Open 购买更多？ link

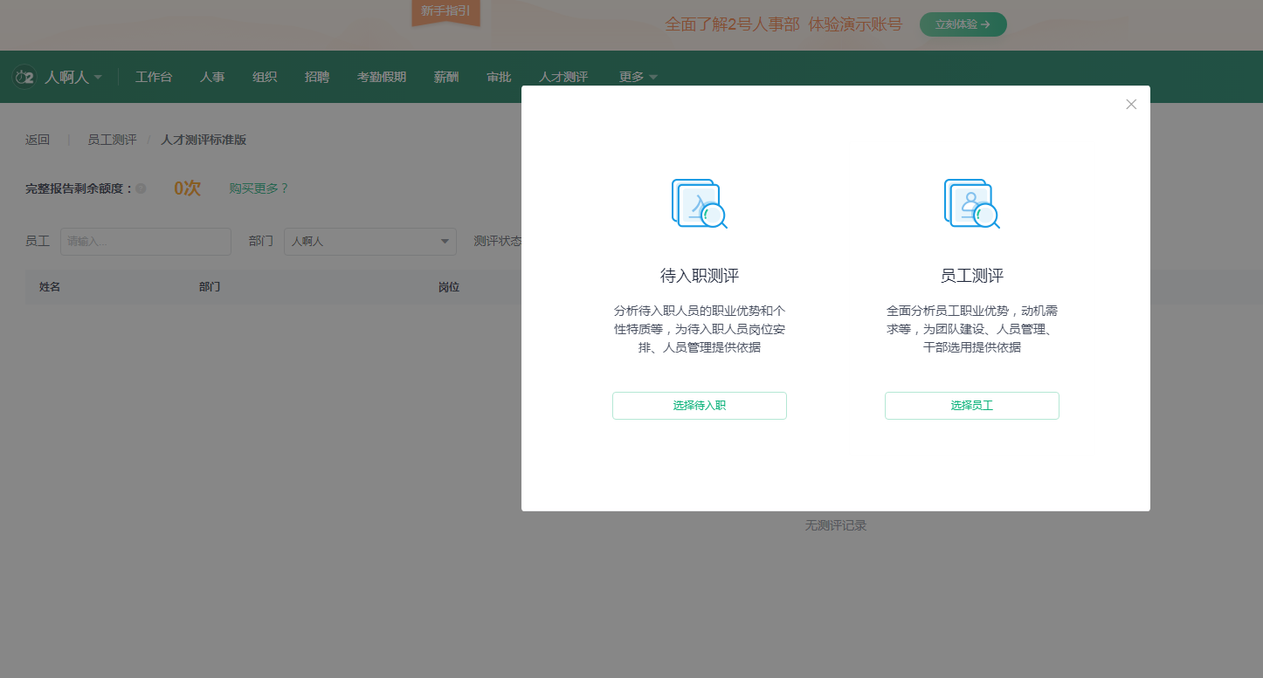pos(259,188)
